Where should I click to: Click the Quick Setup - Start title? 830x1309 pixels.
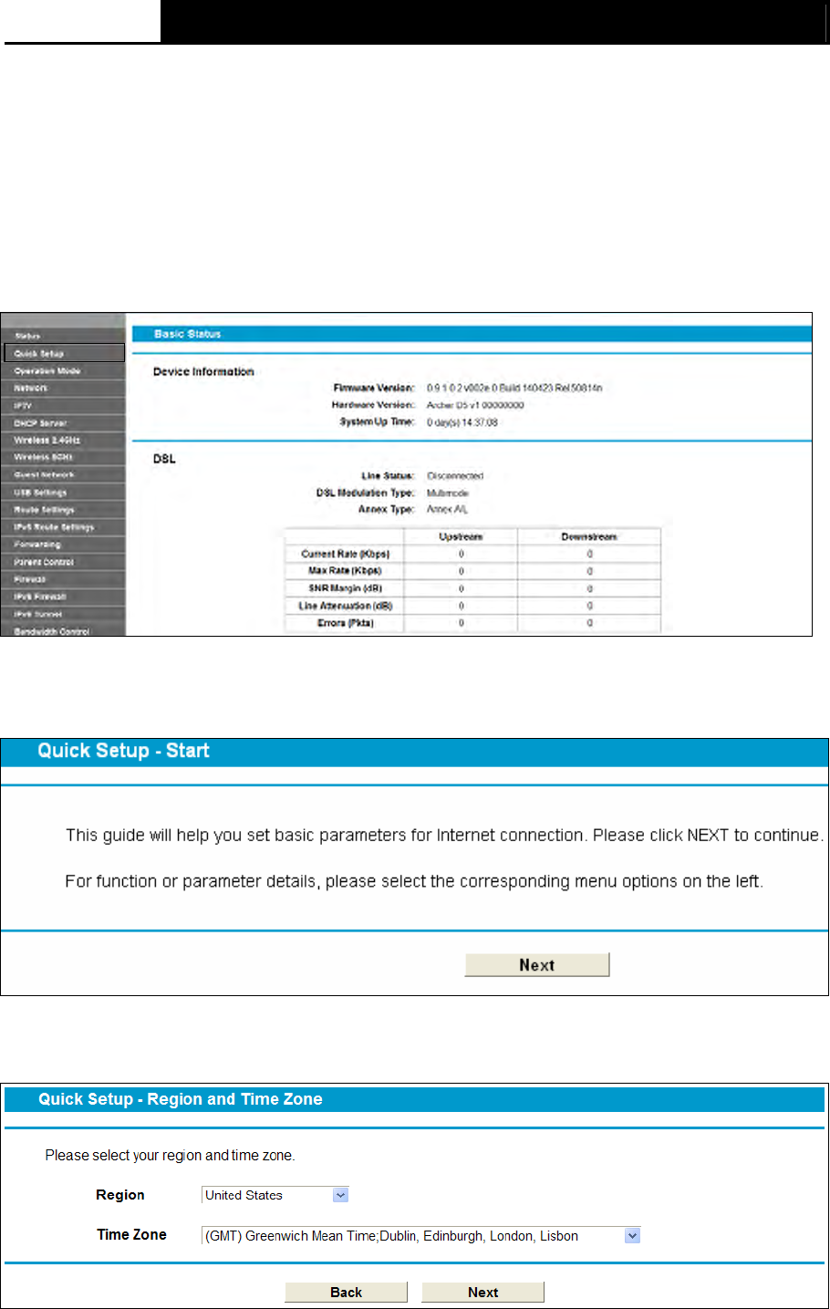(x=124, y=751)
